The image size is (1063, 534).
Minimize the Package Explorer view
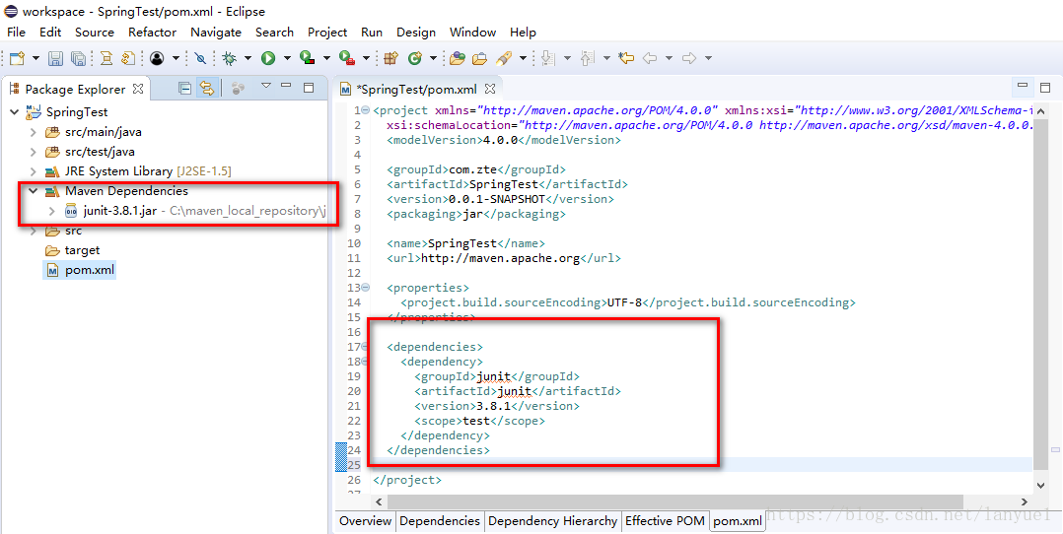pyautogui.click(x=286, y=87)
